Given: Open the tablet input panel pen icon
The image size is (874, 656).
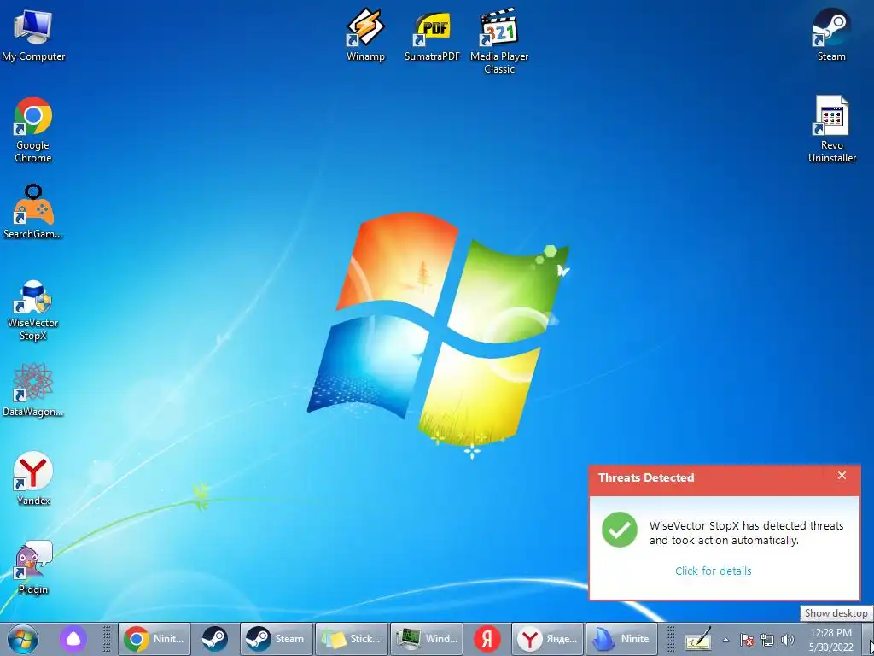Looking at the screenshot, I should tap(698, 639).
